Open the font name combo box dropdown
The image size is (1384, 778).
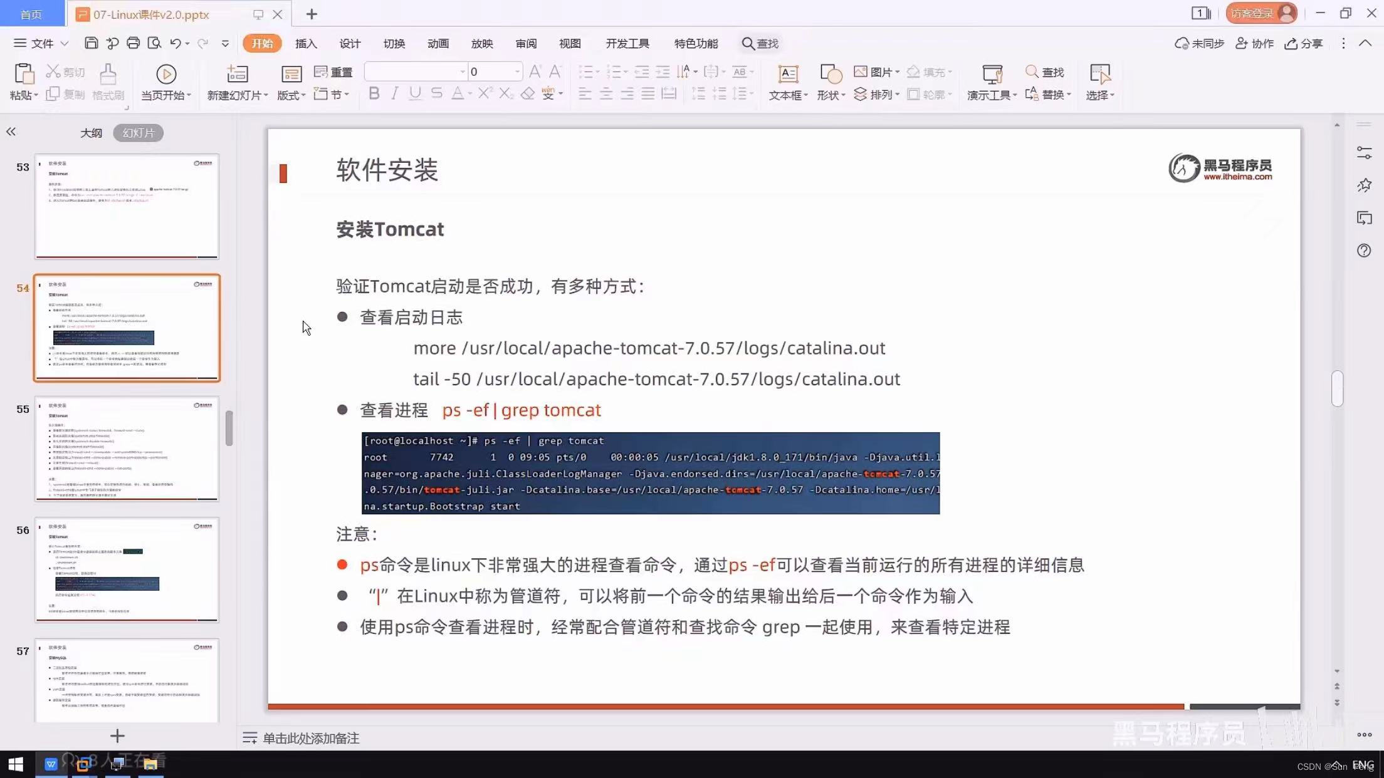pyautogui.click(x=463, y=71)
